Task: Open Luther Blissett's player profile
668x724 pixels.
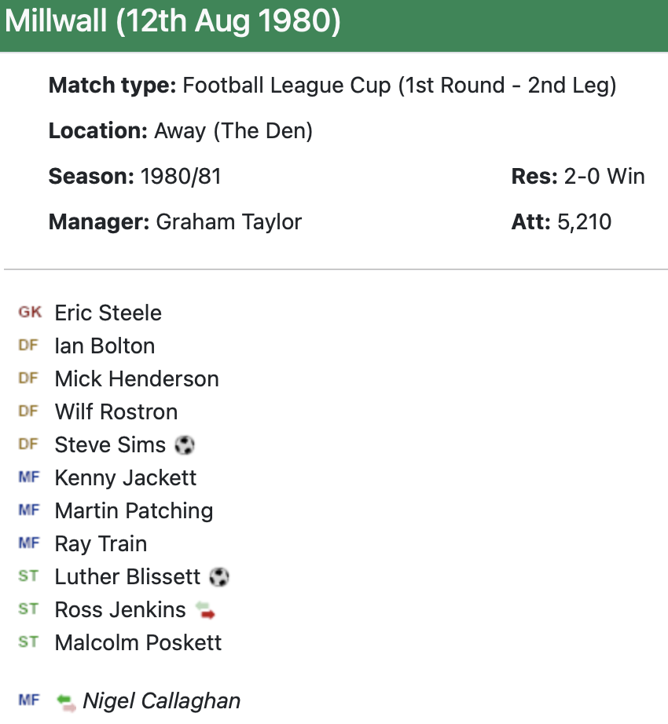Action: point(127,577)
